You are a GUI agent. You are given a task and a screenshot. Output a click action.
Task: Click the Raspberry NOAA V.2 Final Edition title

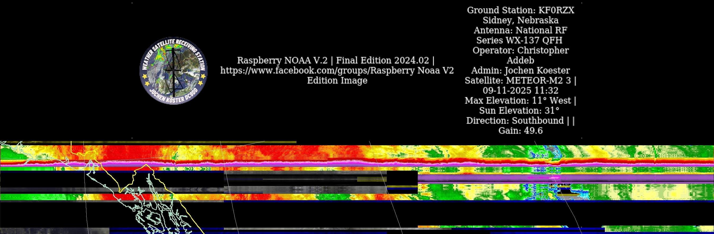335,60
